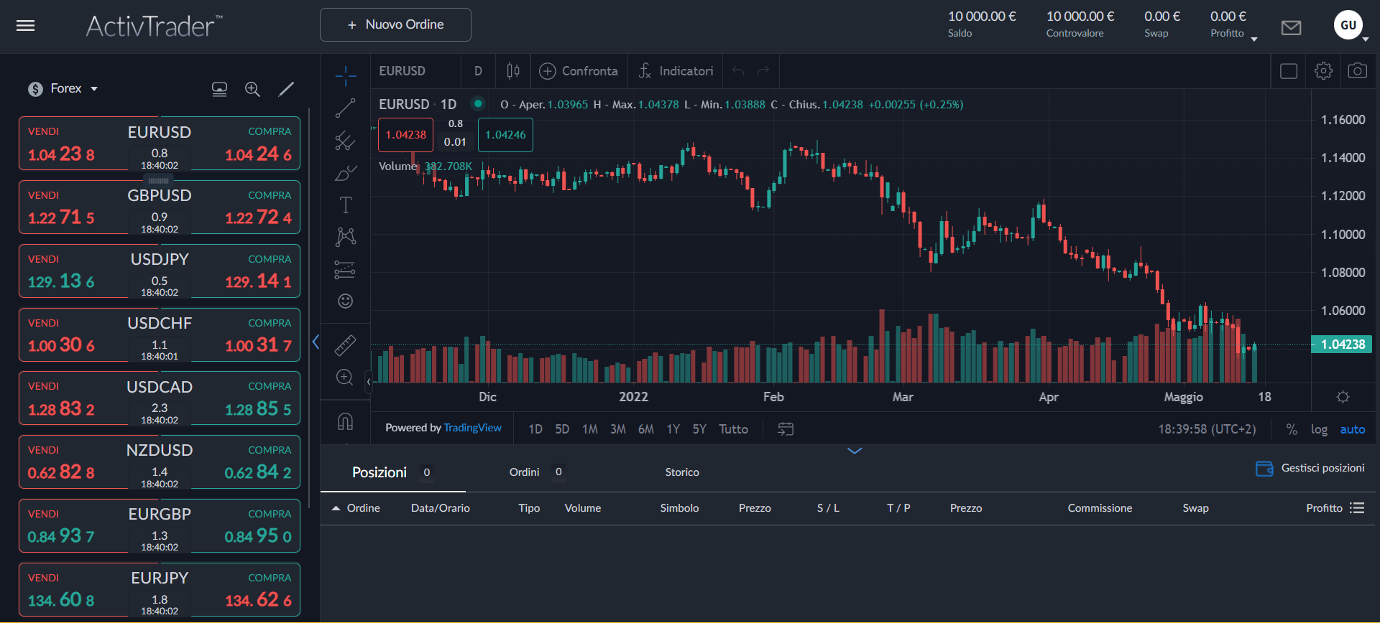Click the 1.04238 price axis label

point(1341,345)
